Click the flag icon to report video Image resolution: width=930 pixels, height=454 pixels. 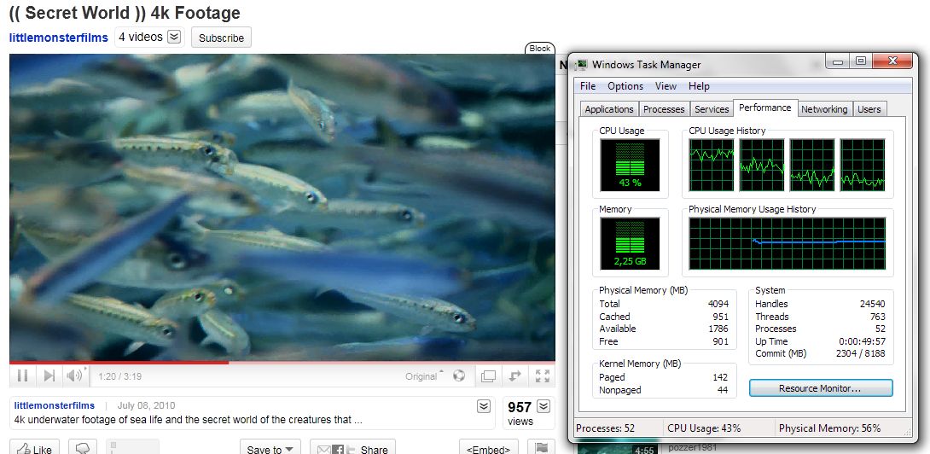pos(541,449)
